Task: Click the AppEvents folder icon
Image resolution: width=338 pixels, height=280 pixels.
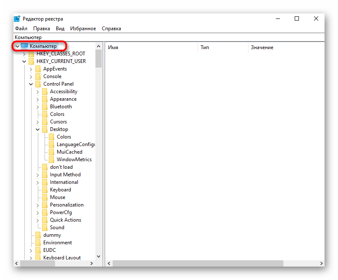Action: point(38,69)
